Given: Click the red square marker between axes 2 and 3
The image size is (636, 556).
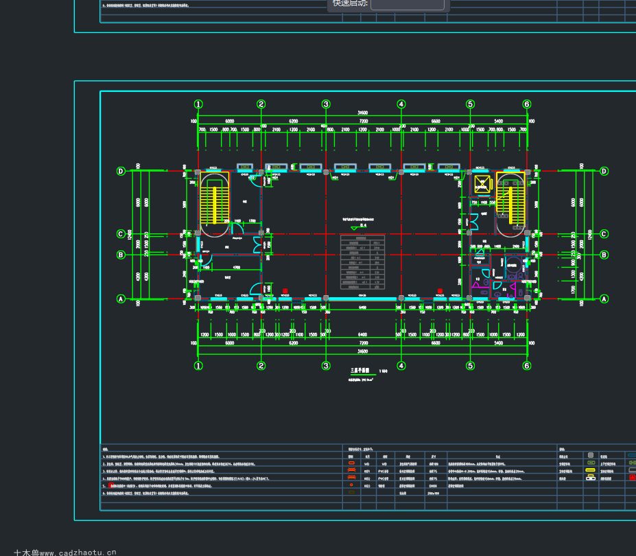Looking at the screenshot, I should (285, 291).
